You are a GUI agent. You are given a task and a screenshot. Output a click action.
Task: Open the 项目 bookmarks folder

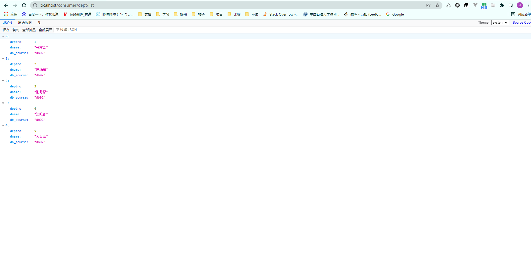tap(216, 14)
